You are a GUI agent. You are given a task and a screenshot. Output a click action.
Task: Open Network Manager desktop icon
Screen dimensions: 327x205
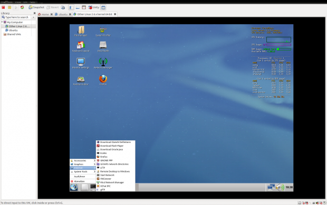pyautogui.click(x=103, y=63)
